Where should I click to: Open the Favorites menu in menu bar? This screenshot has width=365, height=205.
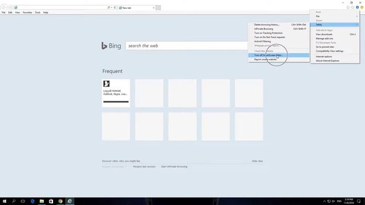[27, 13]
